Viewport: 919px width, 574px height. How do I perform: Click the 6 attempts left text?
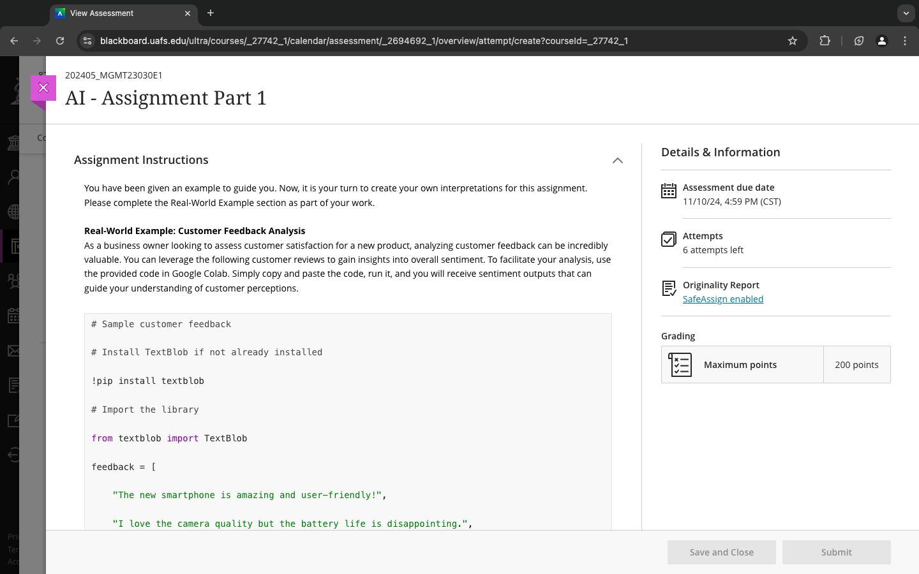713,250
